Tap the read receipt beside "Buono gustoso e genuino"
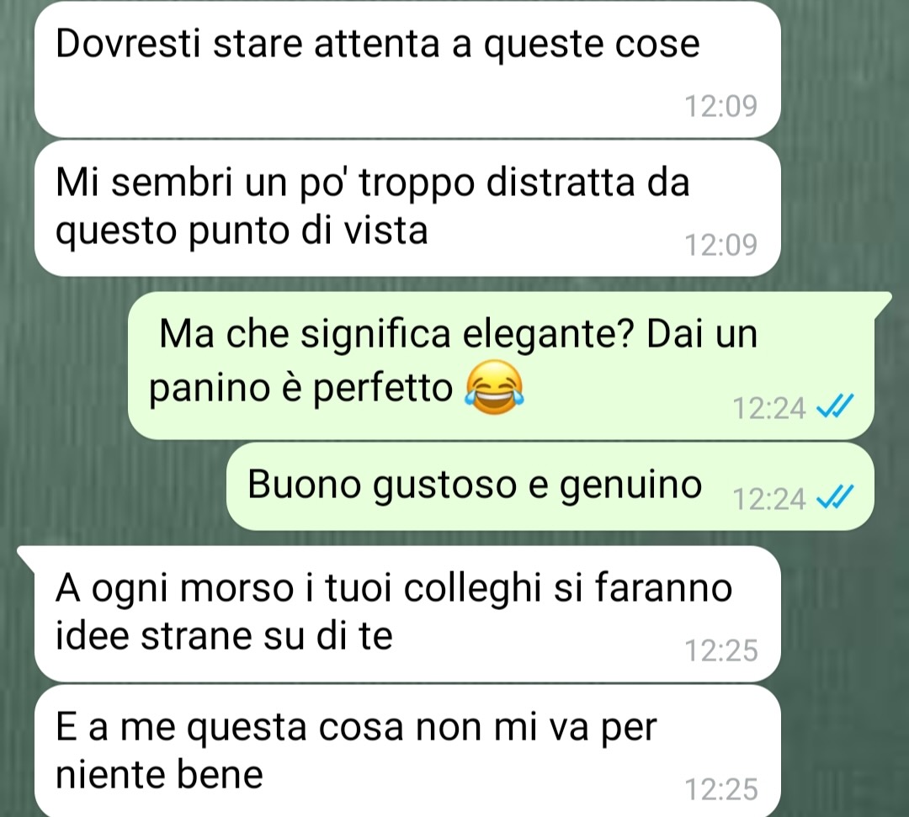 [x=835, y=497]
